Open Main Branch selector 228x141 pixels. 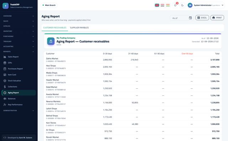click(49, 5)
